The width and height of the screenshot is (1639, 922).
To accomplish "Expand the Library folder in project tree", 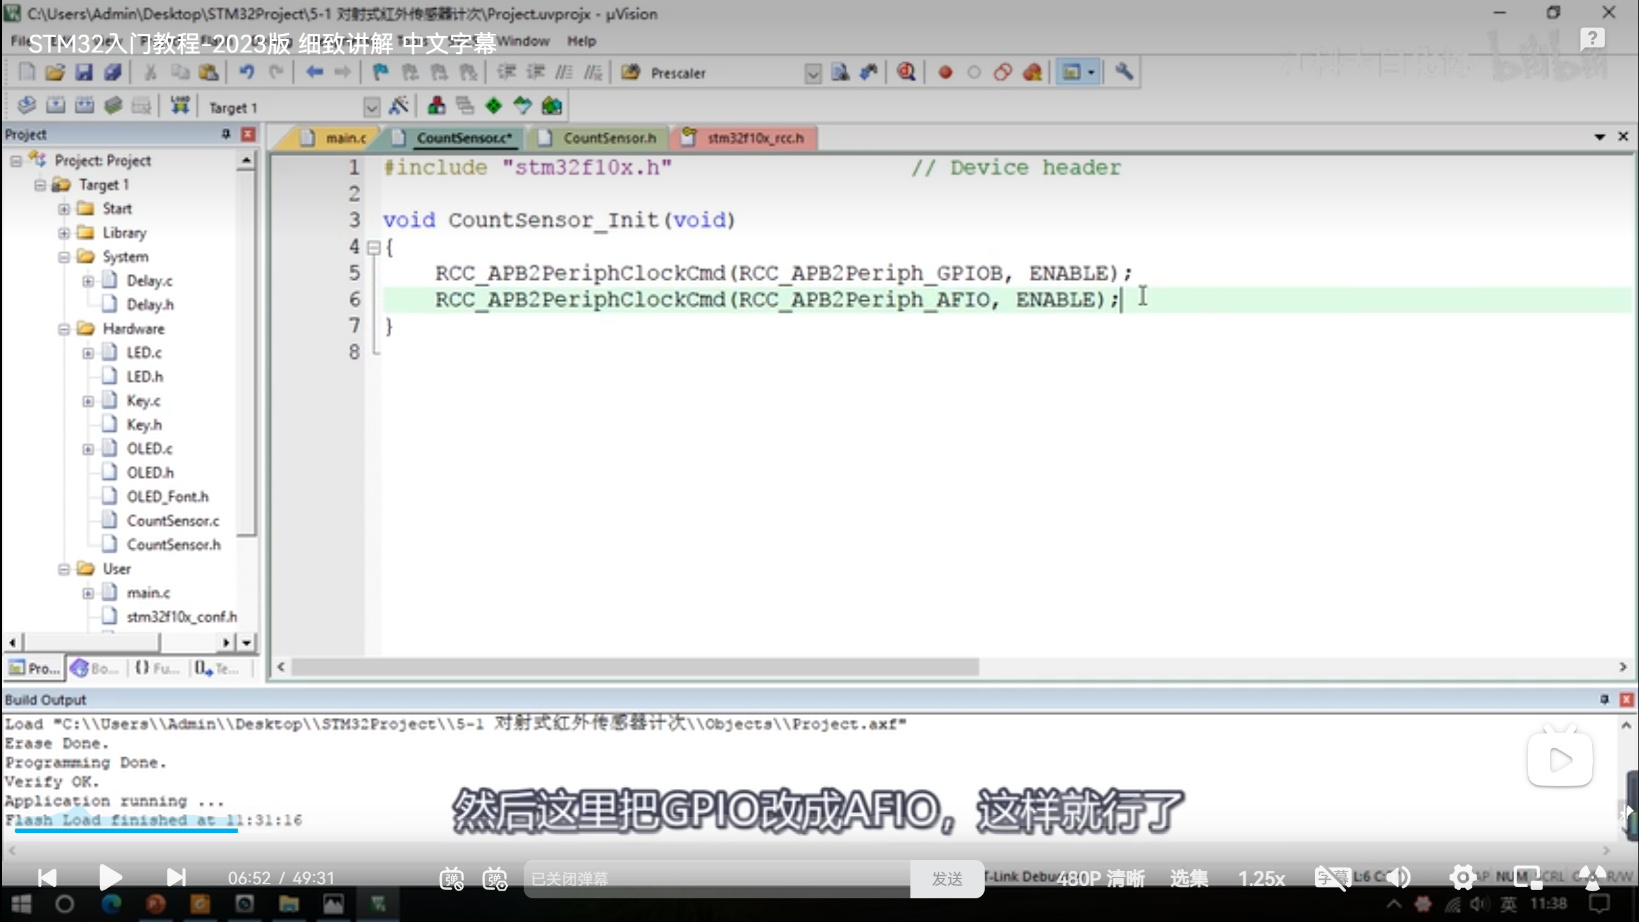I will pyautogui.click(x=64, y=233).
